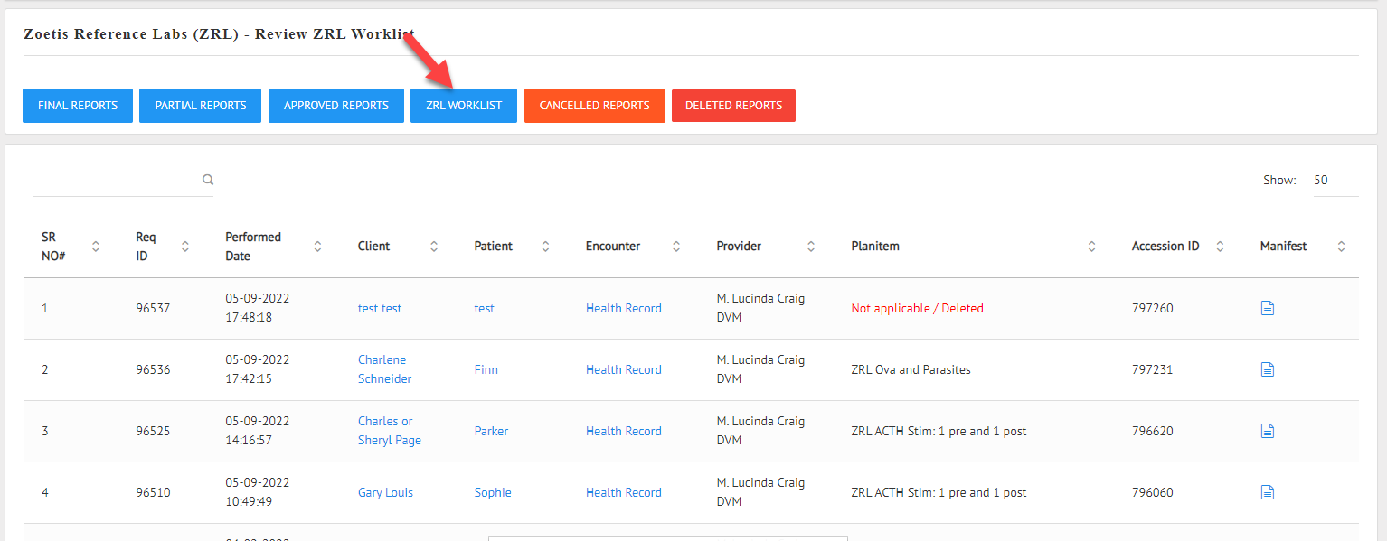Open Health Record for patient test
Viewport: 1387px width, 541px height.
point(624,308)
